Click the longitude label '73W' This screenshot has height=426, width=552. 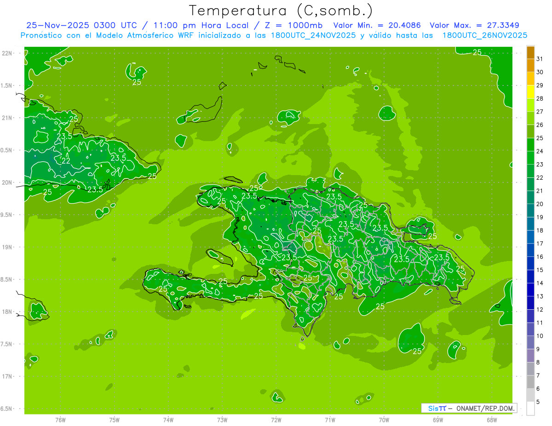coord(222,420)
